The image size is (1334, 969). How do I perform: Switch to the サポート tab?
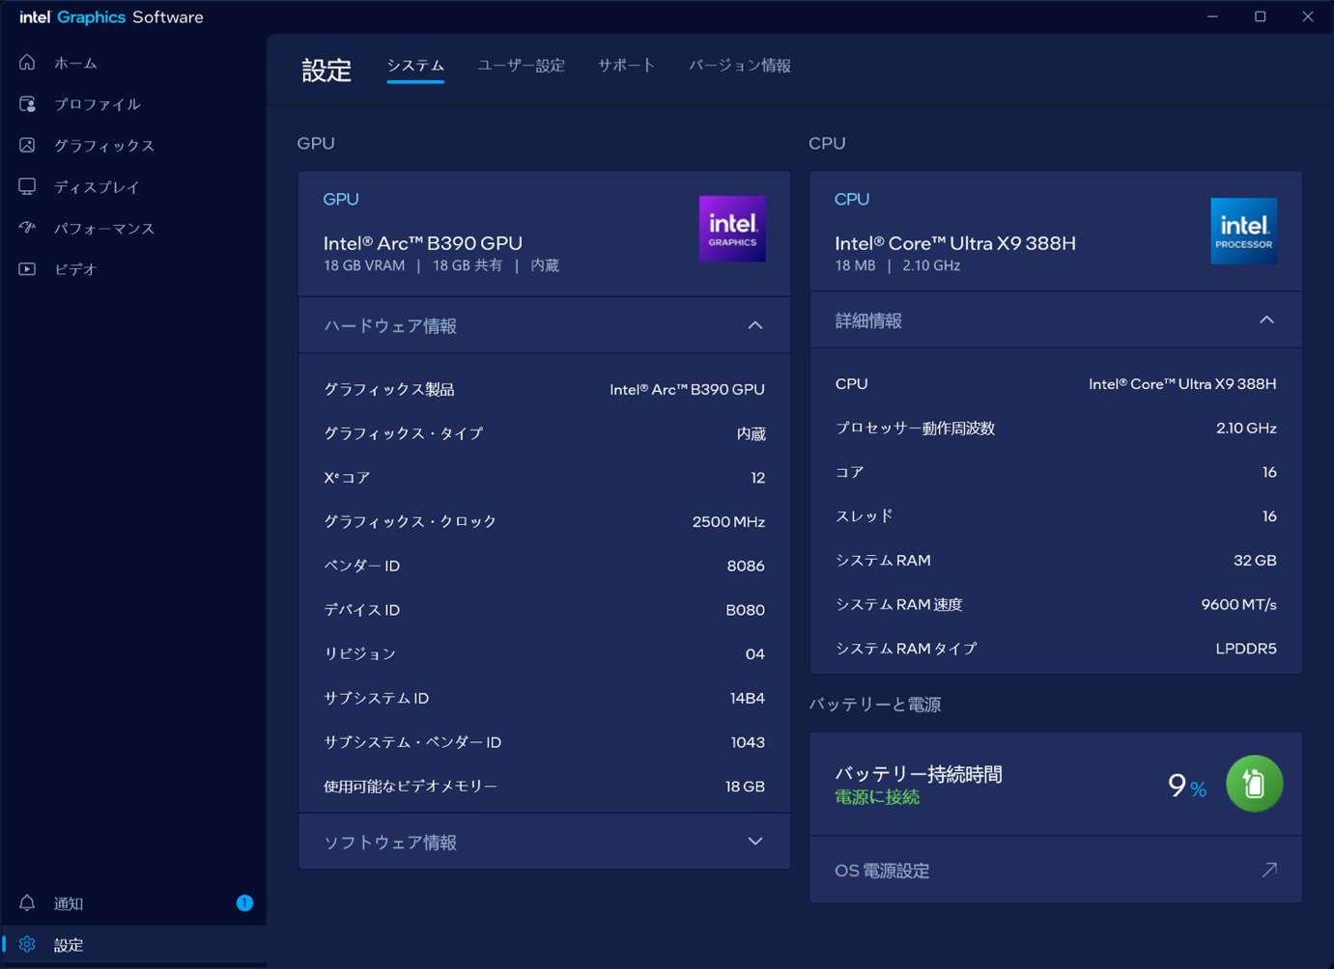click(626, 66)
